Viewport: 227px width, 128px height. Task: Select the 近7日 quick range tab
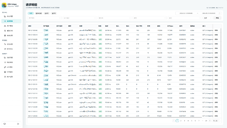(x=54, y=13)
